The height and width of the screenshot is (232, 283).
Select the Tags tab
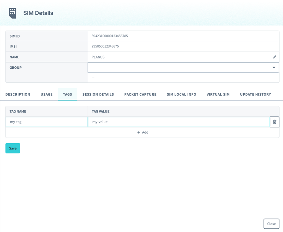(67, 94)
